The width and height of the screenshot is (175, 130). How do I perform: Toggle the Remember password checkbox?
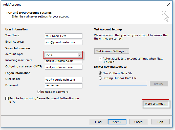pos(39,92)
